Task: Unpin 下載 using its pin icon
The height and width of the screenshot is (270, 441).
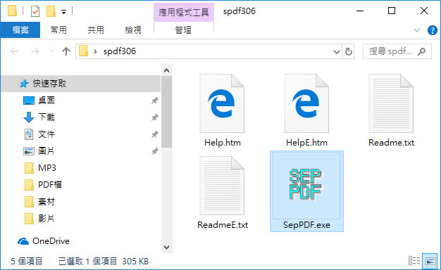Action: 155,117
